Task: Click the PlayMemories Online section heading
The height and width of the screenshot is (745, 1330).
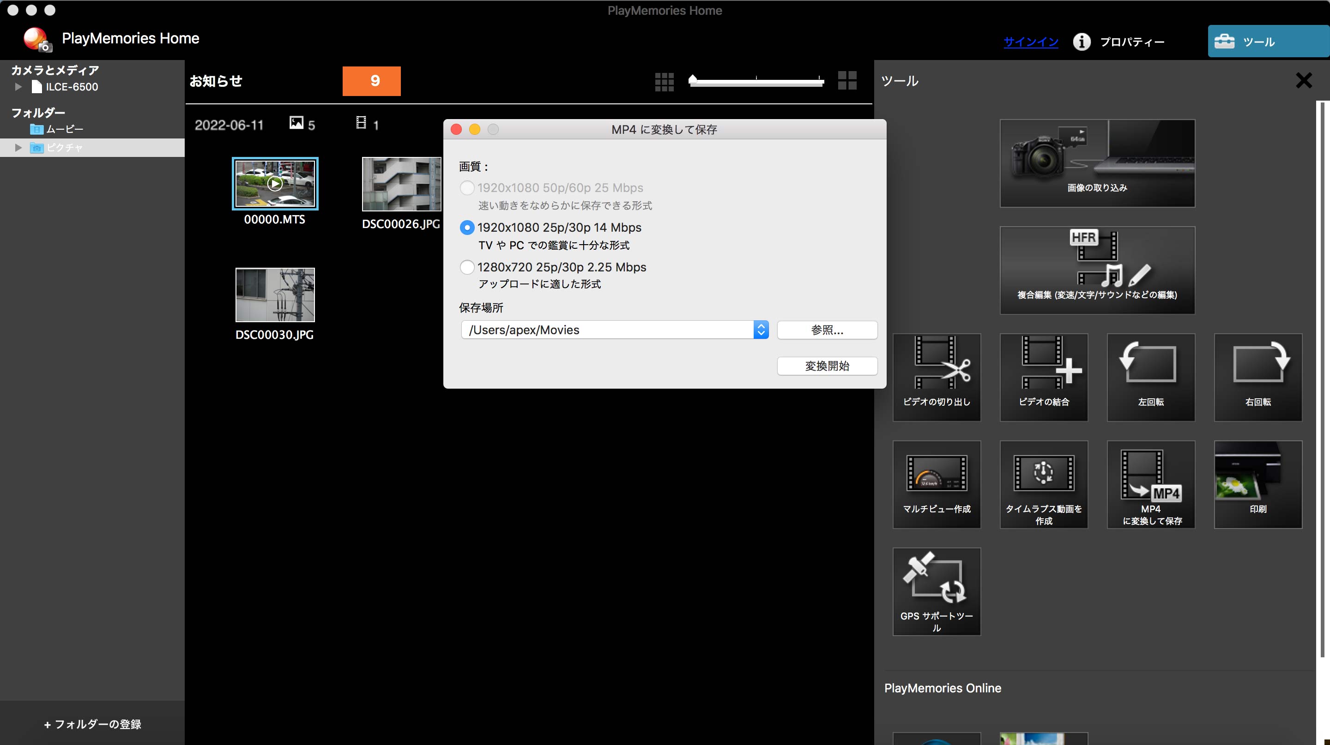Action: tap(942, 688)
